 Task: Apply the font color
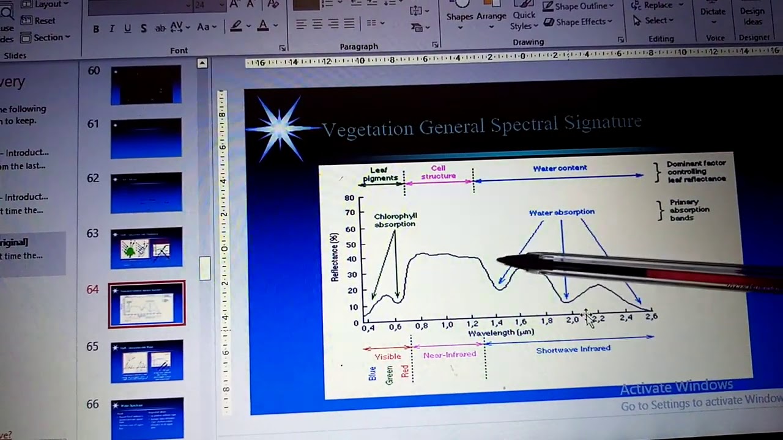[x=263, y=26]
